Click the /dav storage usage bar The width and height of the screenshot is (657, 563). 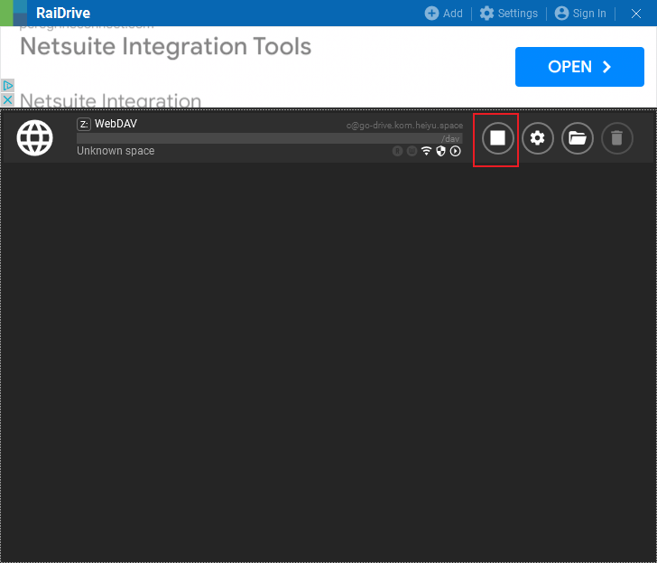point(270,138)
